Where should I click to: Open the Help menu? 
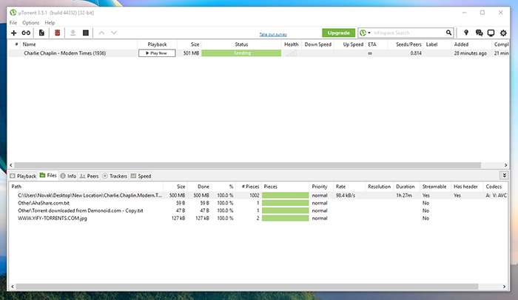[50, 23]
